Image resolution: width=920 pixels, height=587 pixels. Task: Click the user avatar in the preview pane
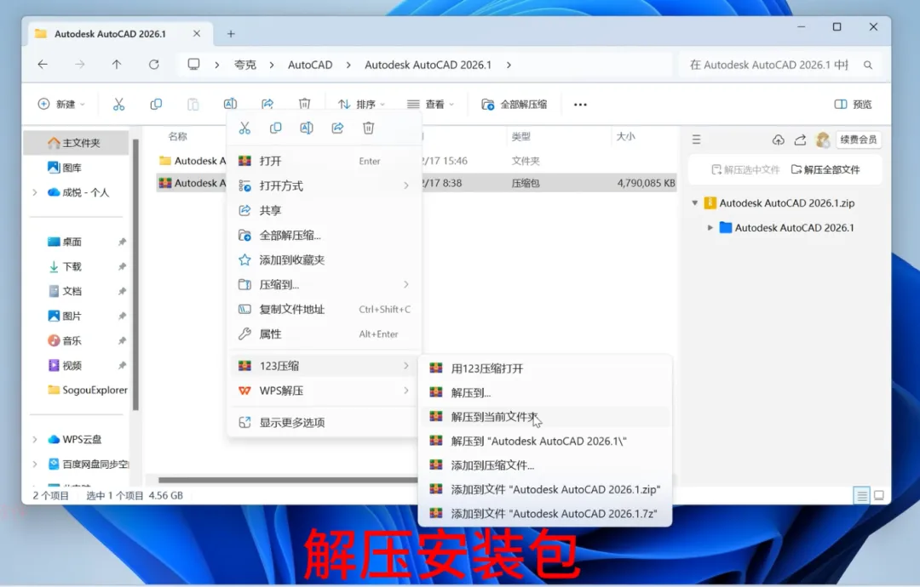click(x=823, y=140)
